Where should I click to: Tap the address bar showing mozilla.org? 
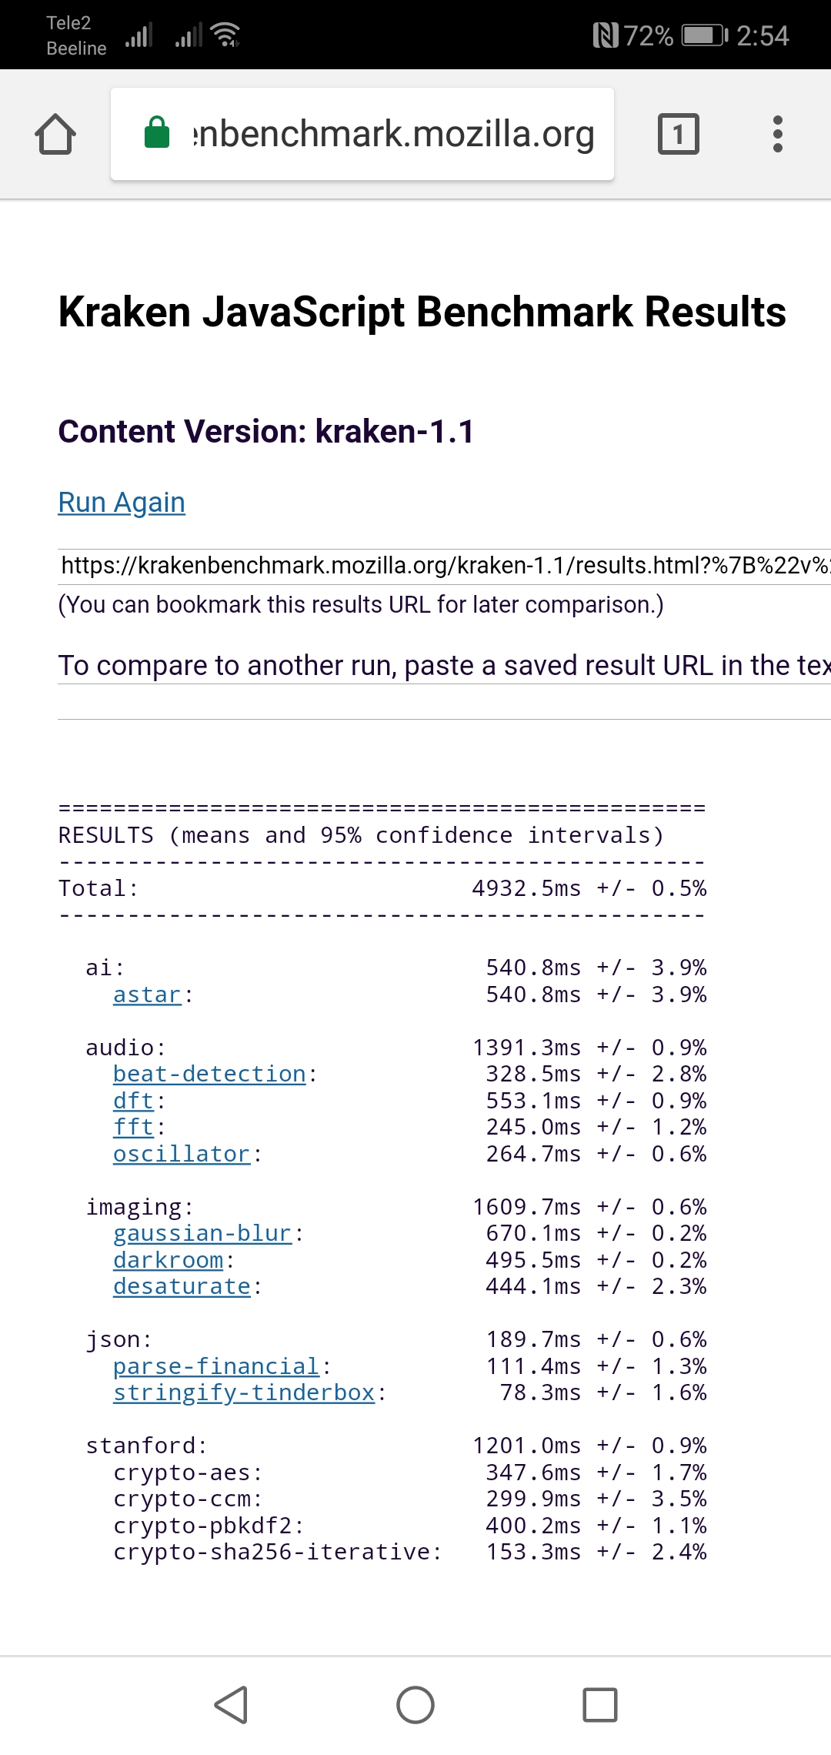pyautogui.click(x=392, y=134)
